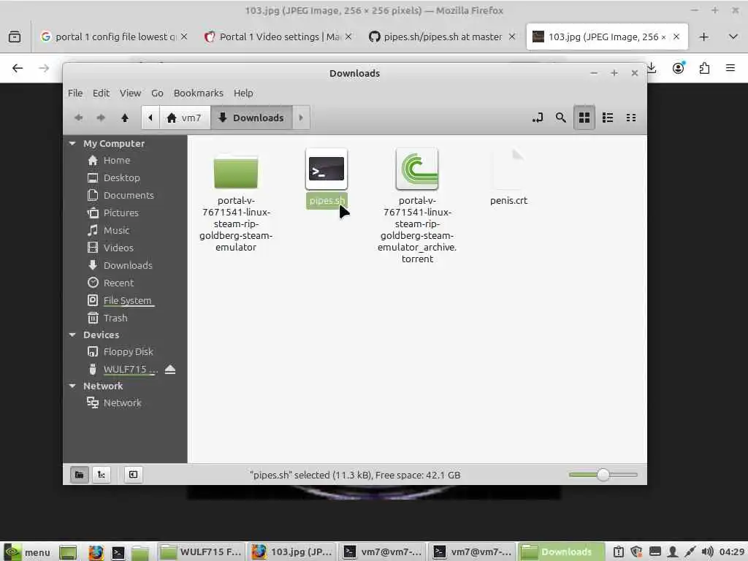Close the 103.jpg Firefox tab
Screen dimensions: 748x561
pos(676,37)
